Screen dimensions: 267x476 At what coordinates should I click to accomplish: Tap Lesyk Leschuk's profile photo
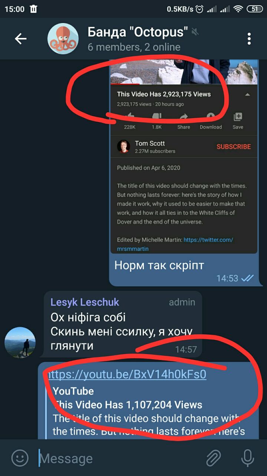20,342
